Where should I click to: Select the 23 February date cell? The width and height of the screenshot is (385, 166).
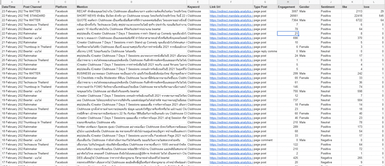click(x=12, y=11)
